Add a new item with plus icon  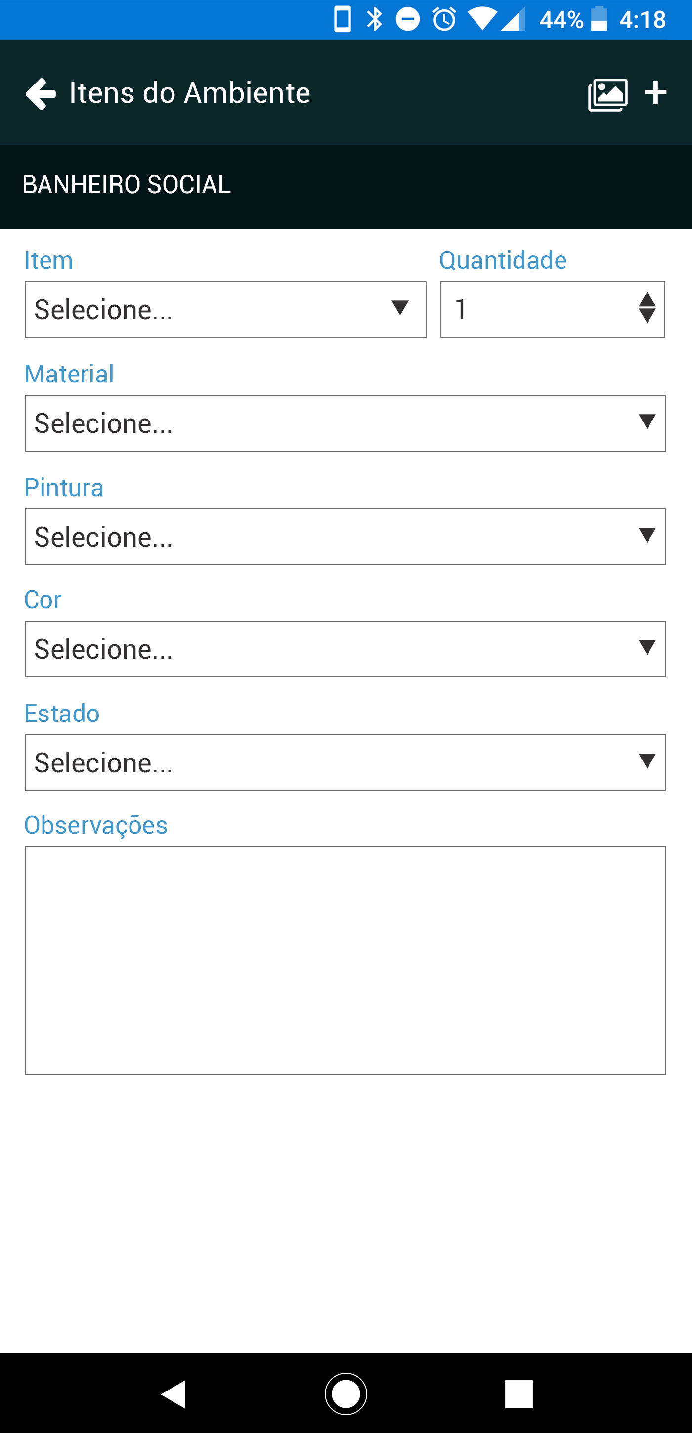655,93
